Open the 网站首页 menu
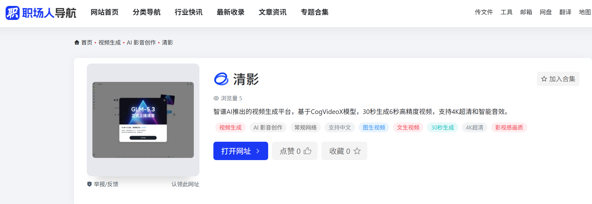Image resolution: width=592 pixels, height=204 pixels. point(105,12)
